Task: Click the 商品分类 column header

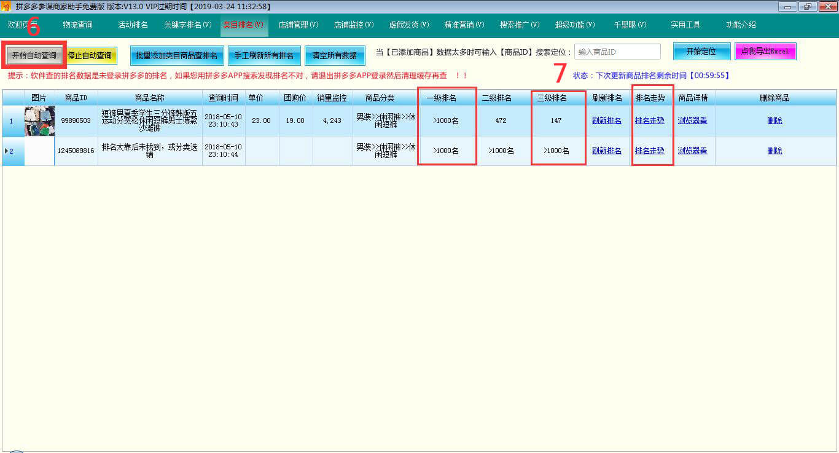Action: pyautogui.click(x=380, y=98)
